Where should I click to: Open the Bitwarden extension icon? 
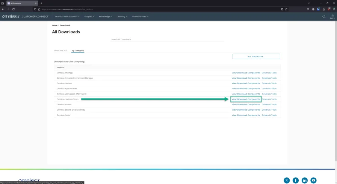click(x=318, y=9)
